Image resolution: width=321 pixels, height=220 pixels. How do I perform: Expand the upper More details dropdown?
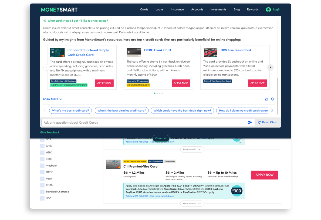[x=192, y=149]
